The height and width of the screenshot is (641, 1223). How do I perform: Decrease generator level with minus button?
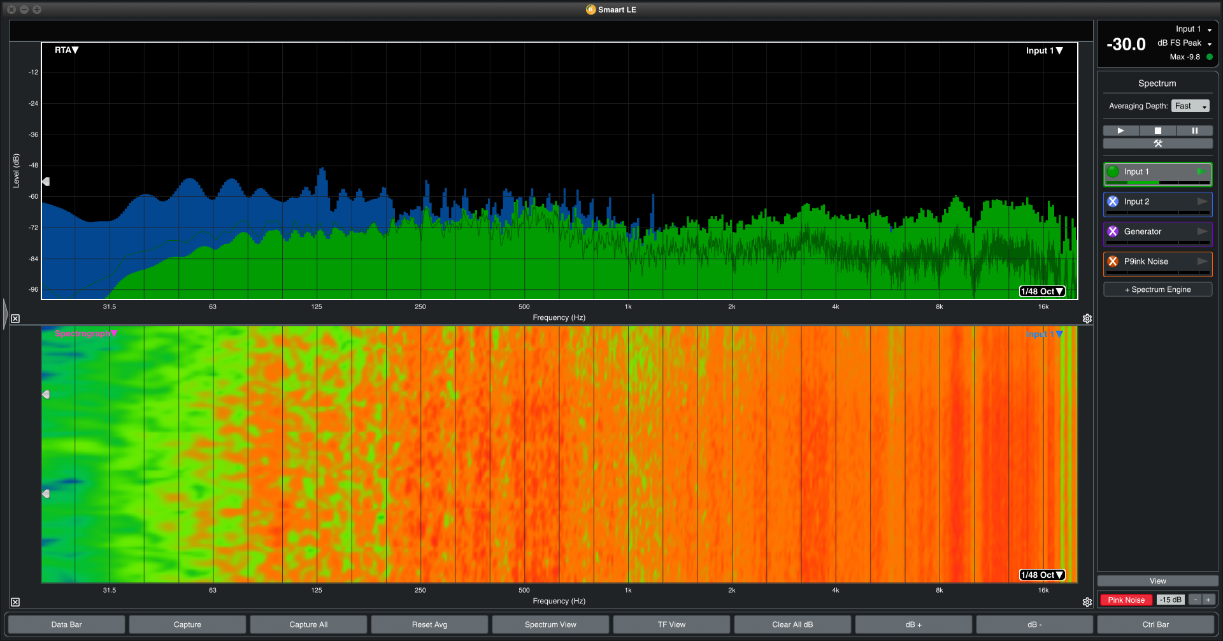pyautogui.click(x=1196, y=600)
